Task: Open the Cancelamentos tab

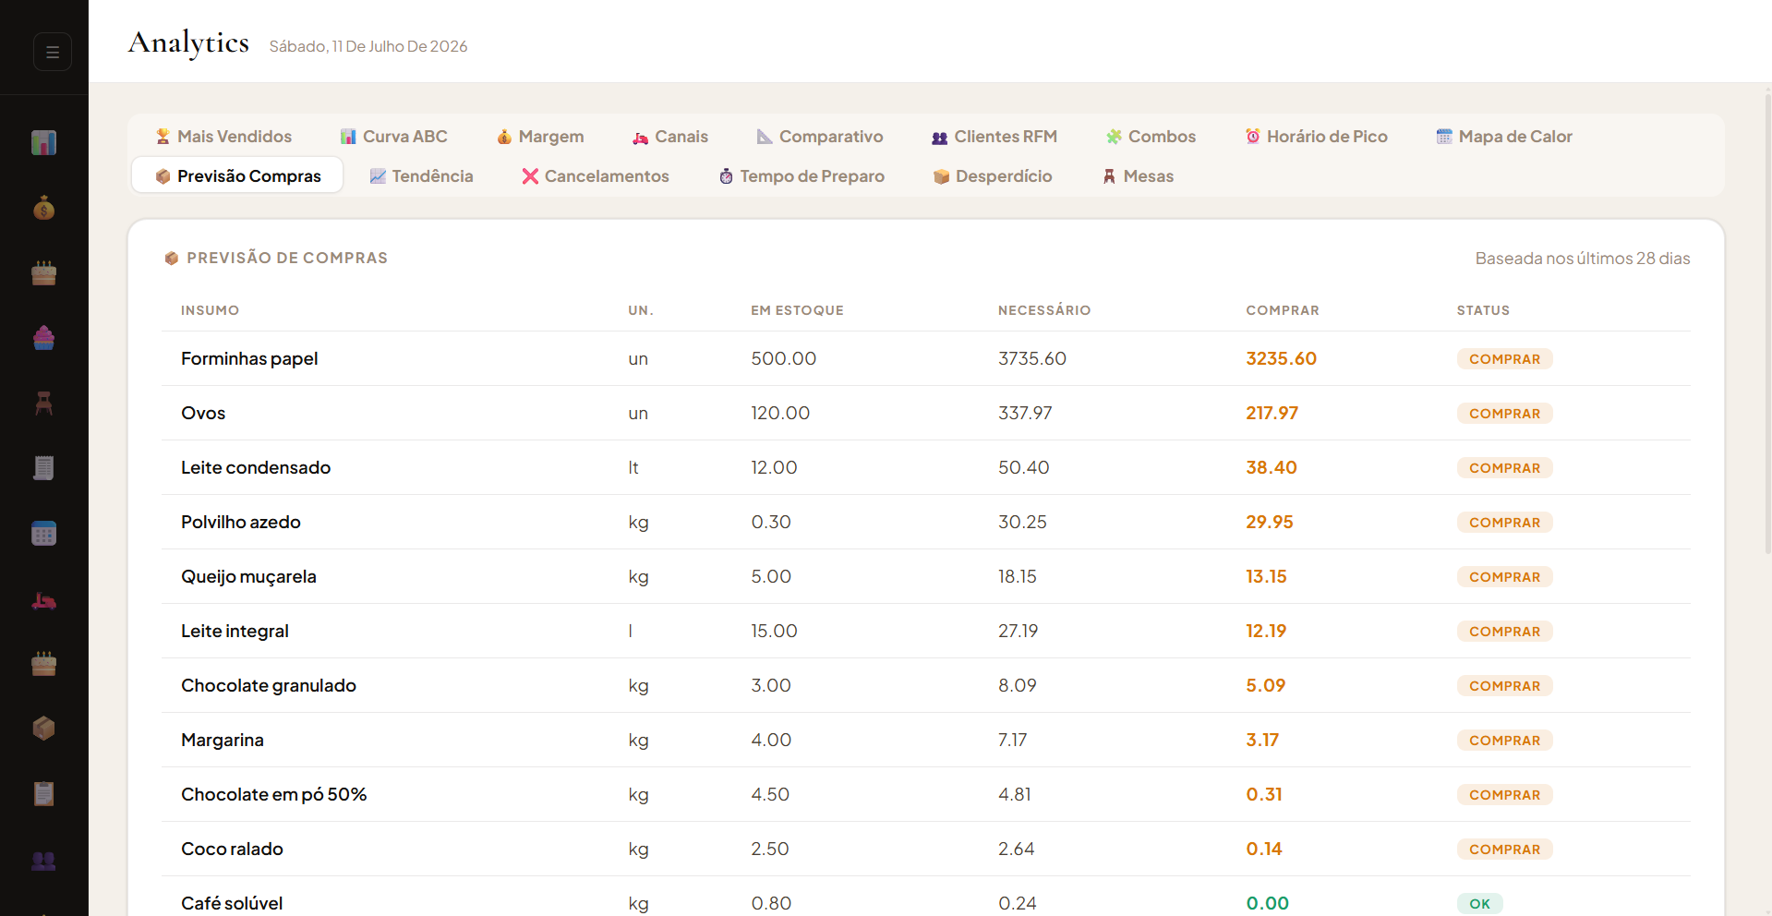Action: click(x=596, y=176)
